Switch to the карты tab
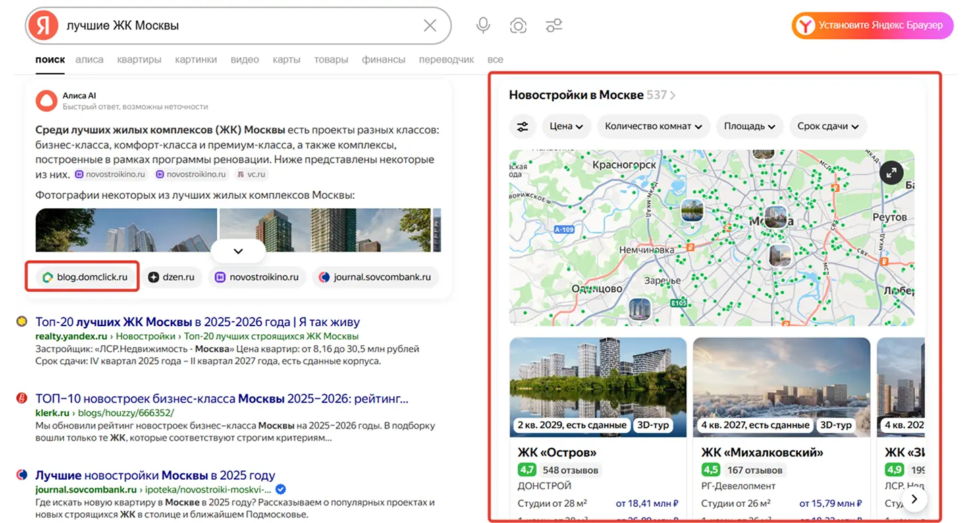 pyautogui.click(x=286, y=59)
